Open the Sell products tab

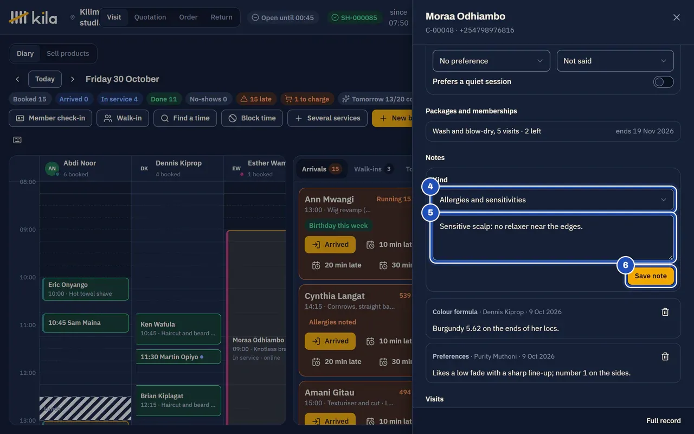tap(68, 54)
